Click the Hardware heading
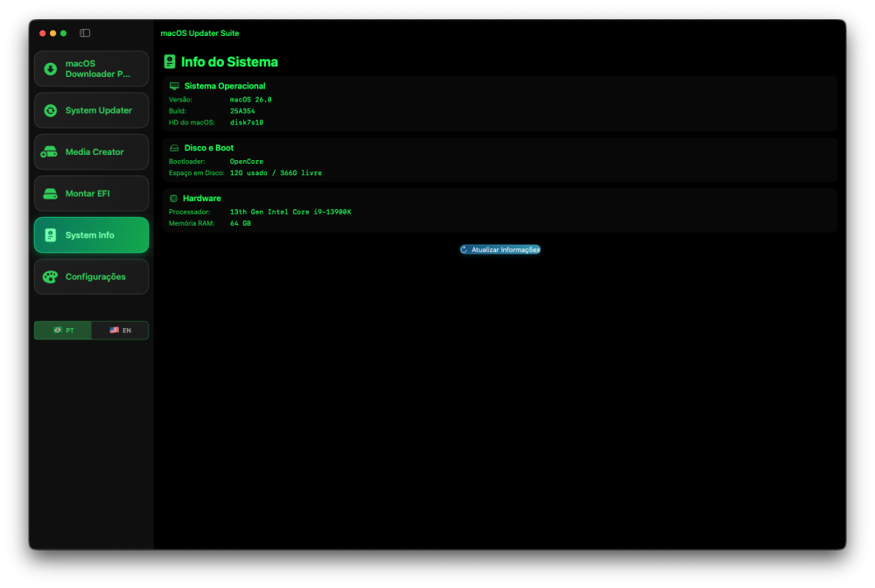875x588 pixels. (x=202, y=199)
